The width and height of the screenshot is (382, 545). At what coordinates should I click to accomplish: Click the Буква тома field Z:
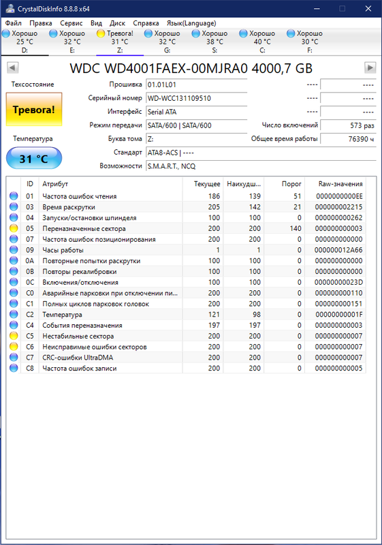click(196, 139)
